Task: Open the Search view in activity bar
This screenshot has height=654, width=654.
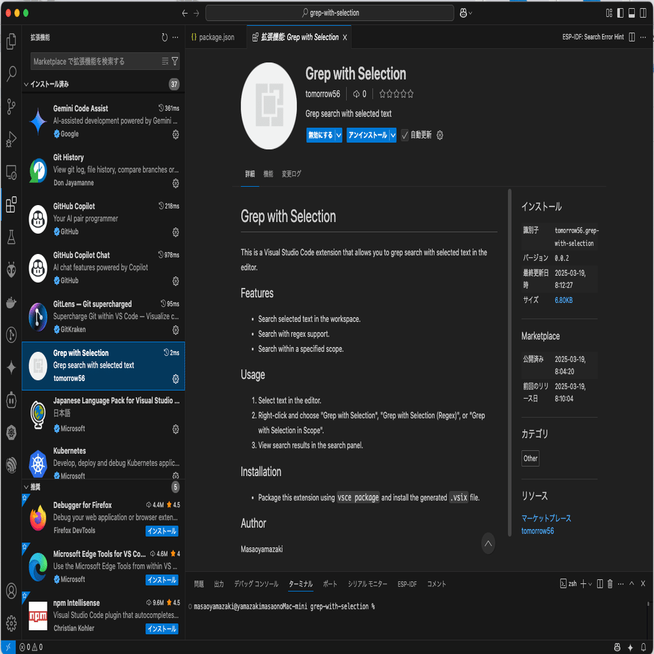Action: [x=12, y=74]
